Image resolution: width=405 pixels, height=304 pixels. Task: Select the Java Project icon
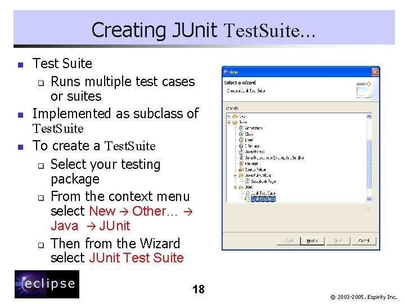click(x=241, y=152)
